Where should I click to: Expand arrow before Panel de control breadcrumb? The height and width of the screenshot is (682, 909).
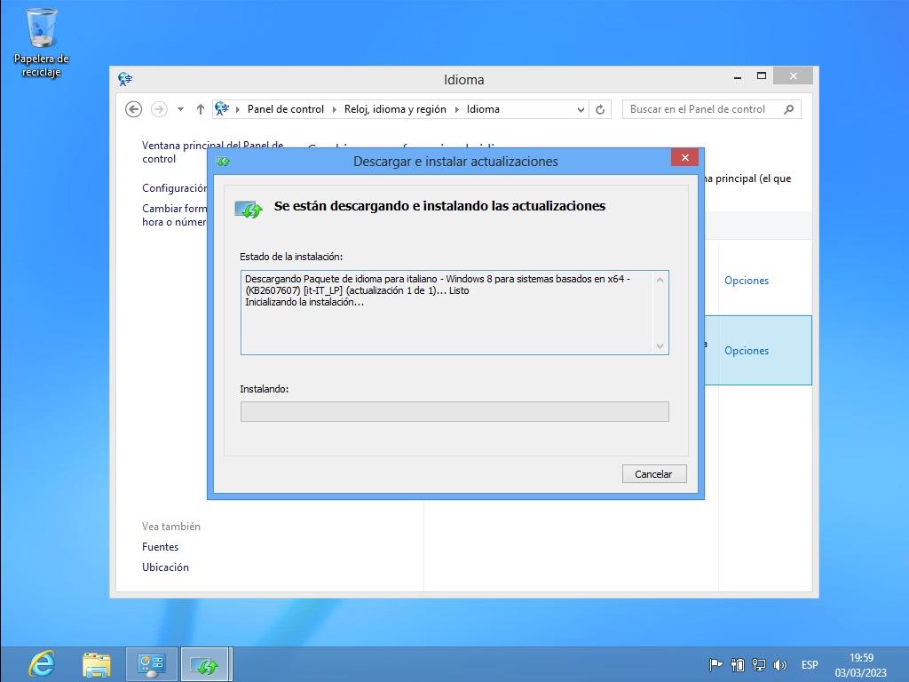tap(238, 109)
